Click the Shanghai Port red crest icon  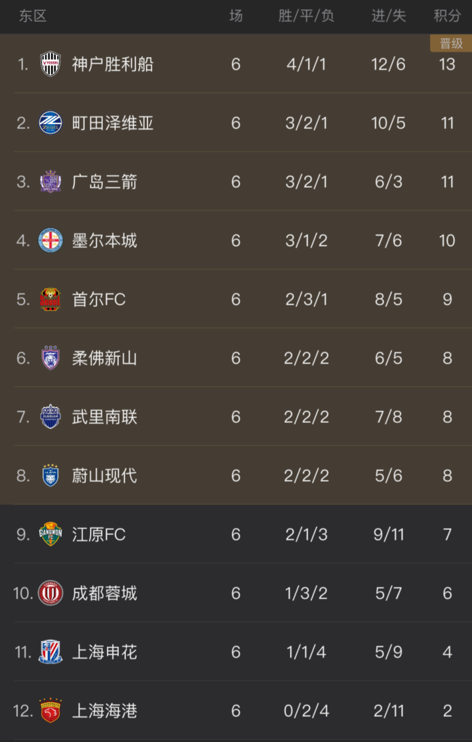click(x=50, y=711)
